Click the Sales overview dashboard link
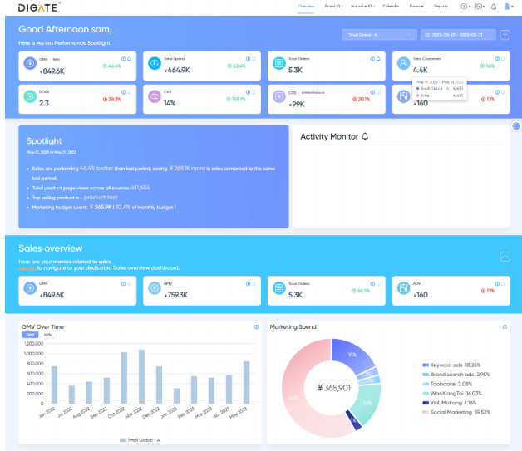Viewport: 522px width, 451px height. [27, 268]
